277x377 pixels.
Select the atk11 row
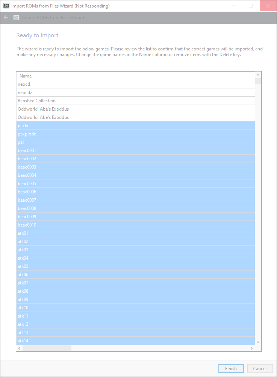[136, 316]
